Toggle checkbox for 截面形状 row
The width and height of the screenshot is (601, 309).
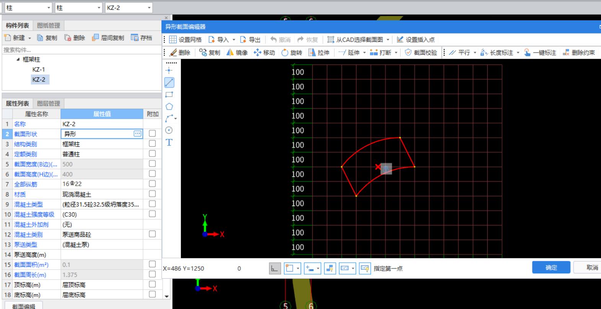point(152,134)
